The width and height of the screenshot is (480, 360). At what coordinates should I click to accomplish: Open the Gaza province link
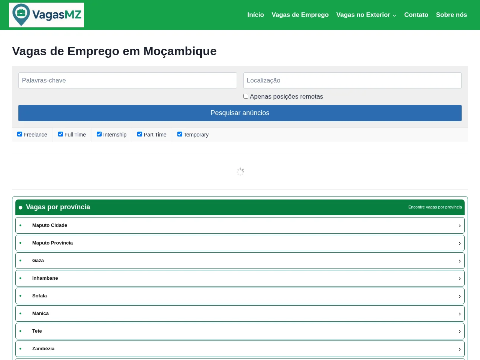pyautogui.click(x=240, y=261)
